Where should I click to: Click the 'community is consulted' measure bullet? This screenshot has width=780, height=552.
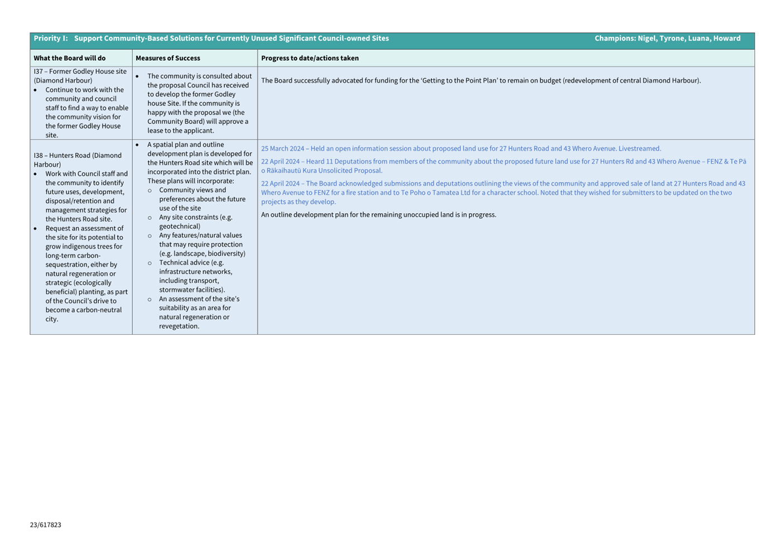tap(199, 103)
